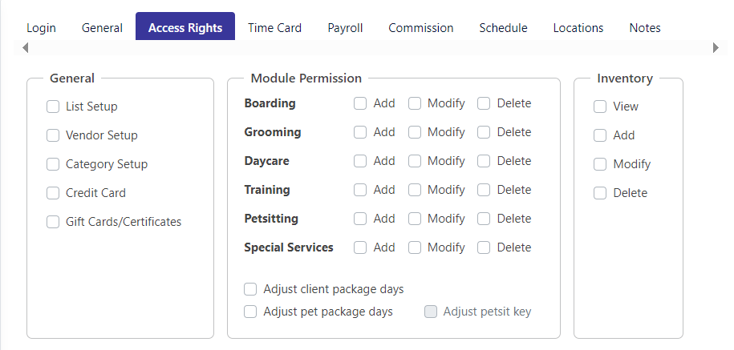This screenshot has height=350, width=734.
Task: Enable Daycare Delete permission
Action: [x=484, y=161]
